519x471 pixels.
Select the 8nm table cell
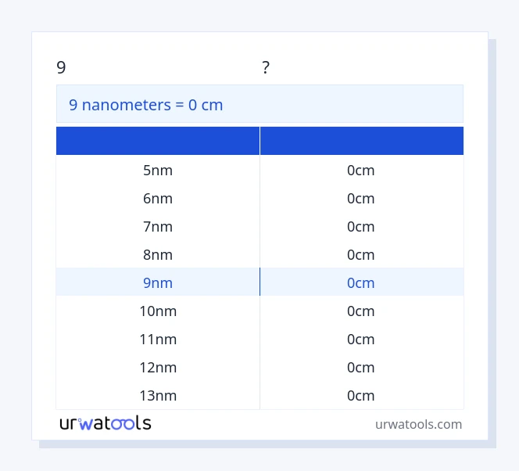158,254
